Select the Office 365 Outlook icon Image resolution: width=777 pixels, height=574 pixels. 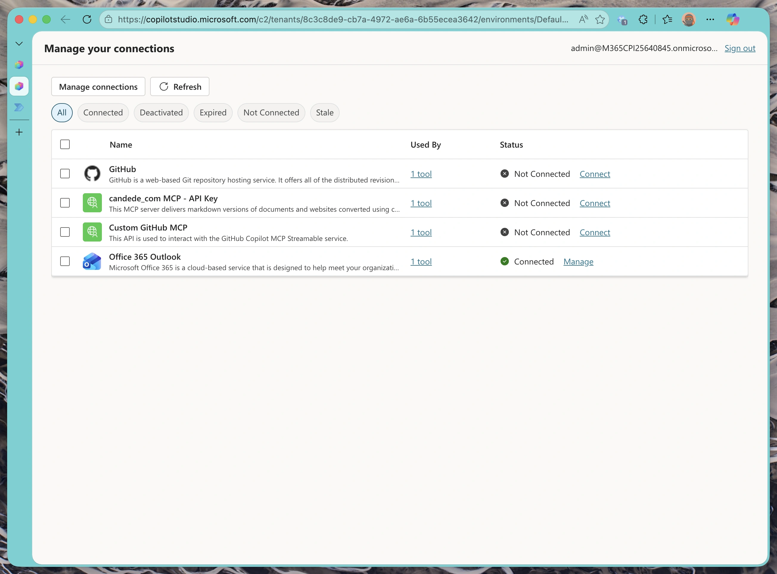(92, 261)
